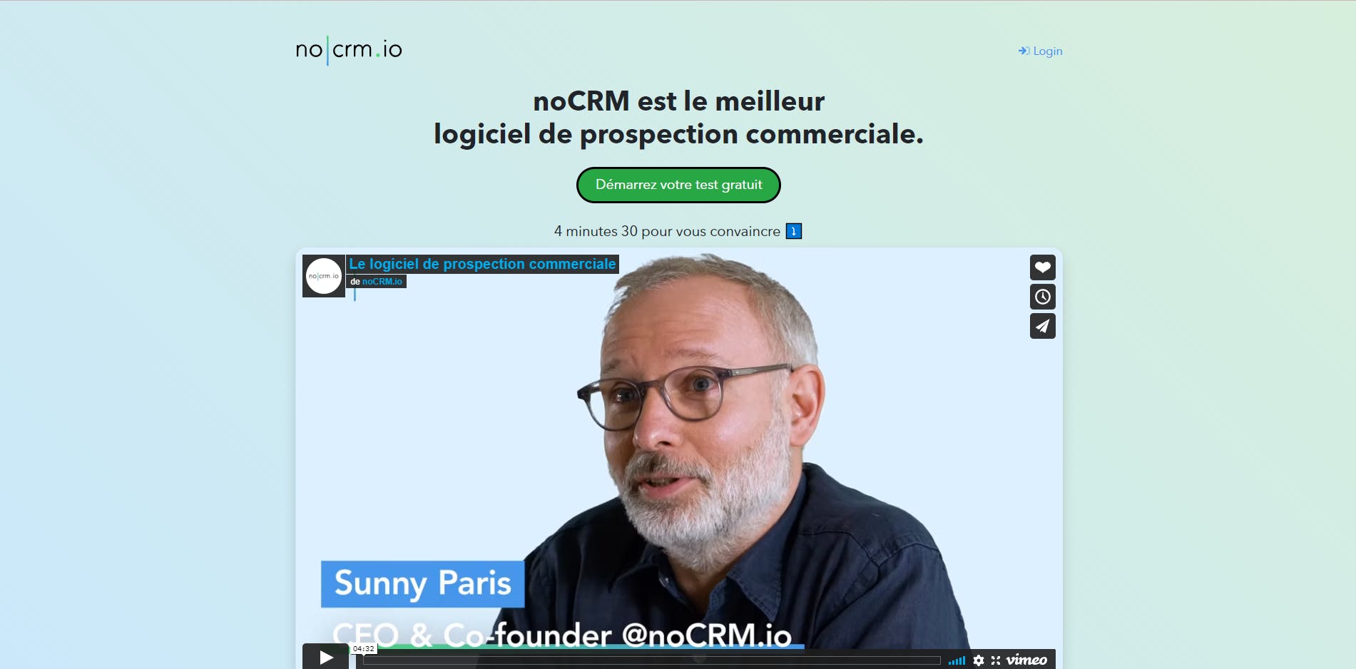Open the noCRM.io author link
The width and height of the screenshot is (1356, 669).
coord(382,282)
